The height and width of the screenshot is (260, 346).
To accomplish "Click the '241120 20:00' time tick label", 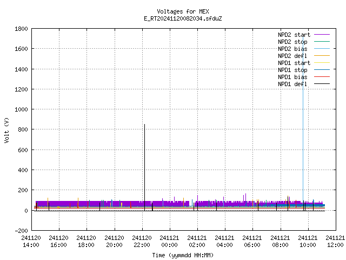I will pos(114,242).
